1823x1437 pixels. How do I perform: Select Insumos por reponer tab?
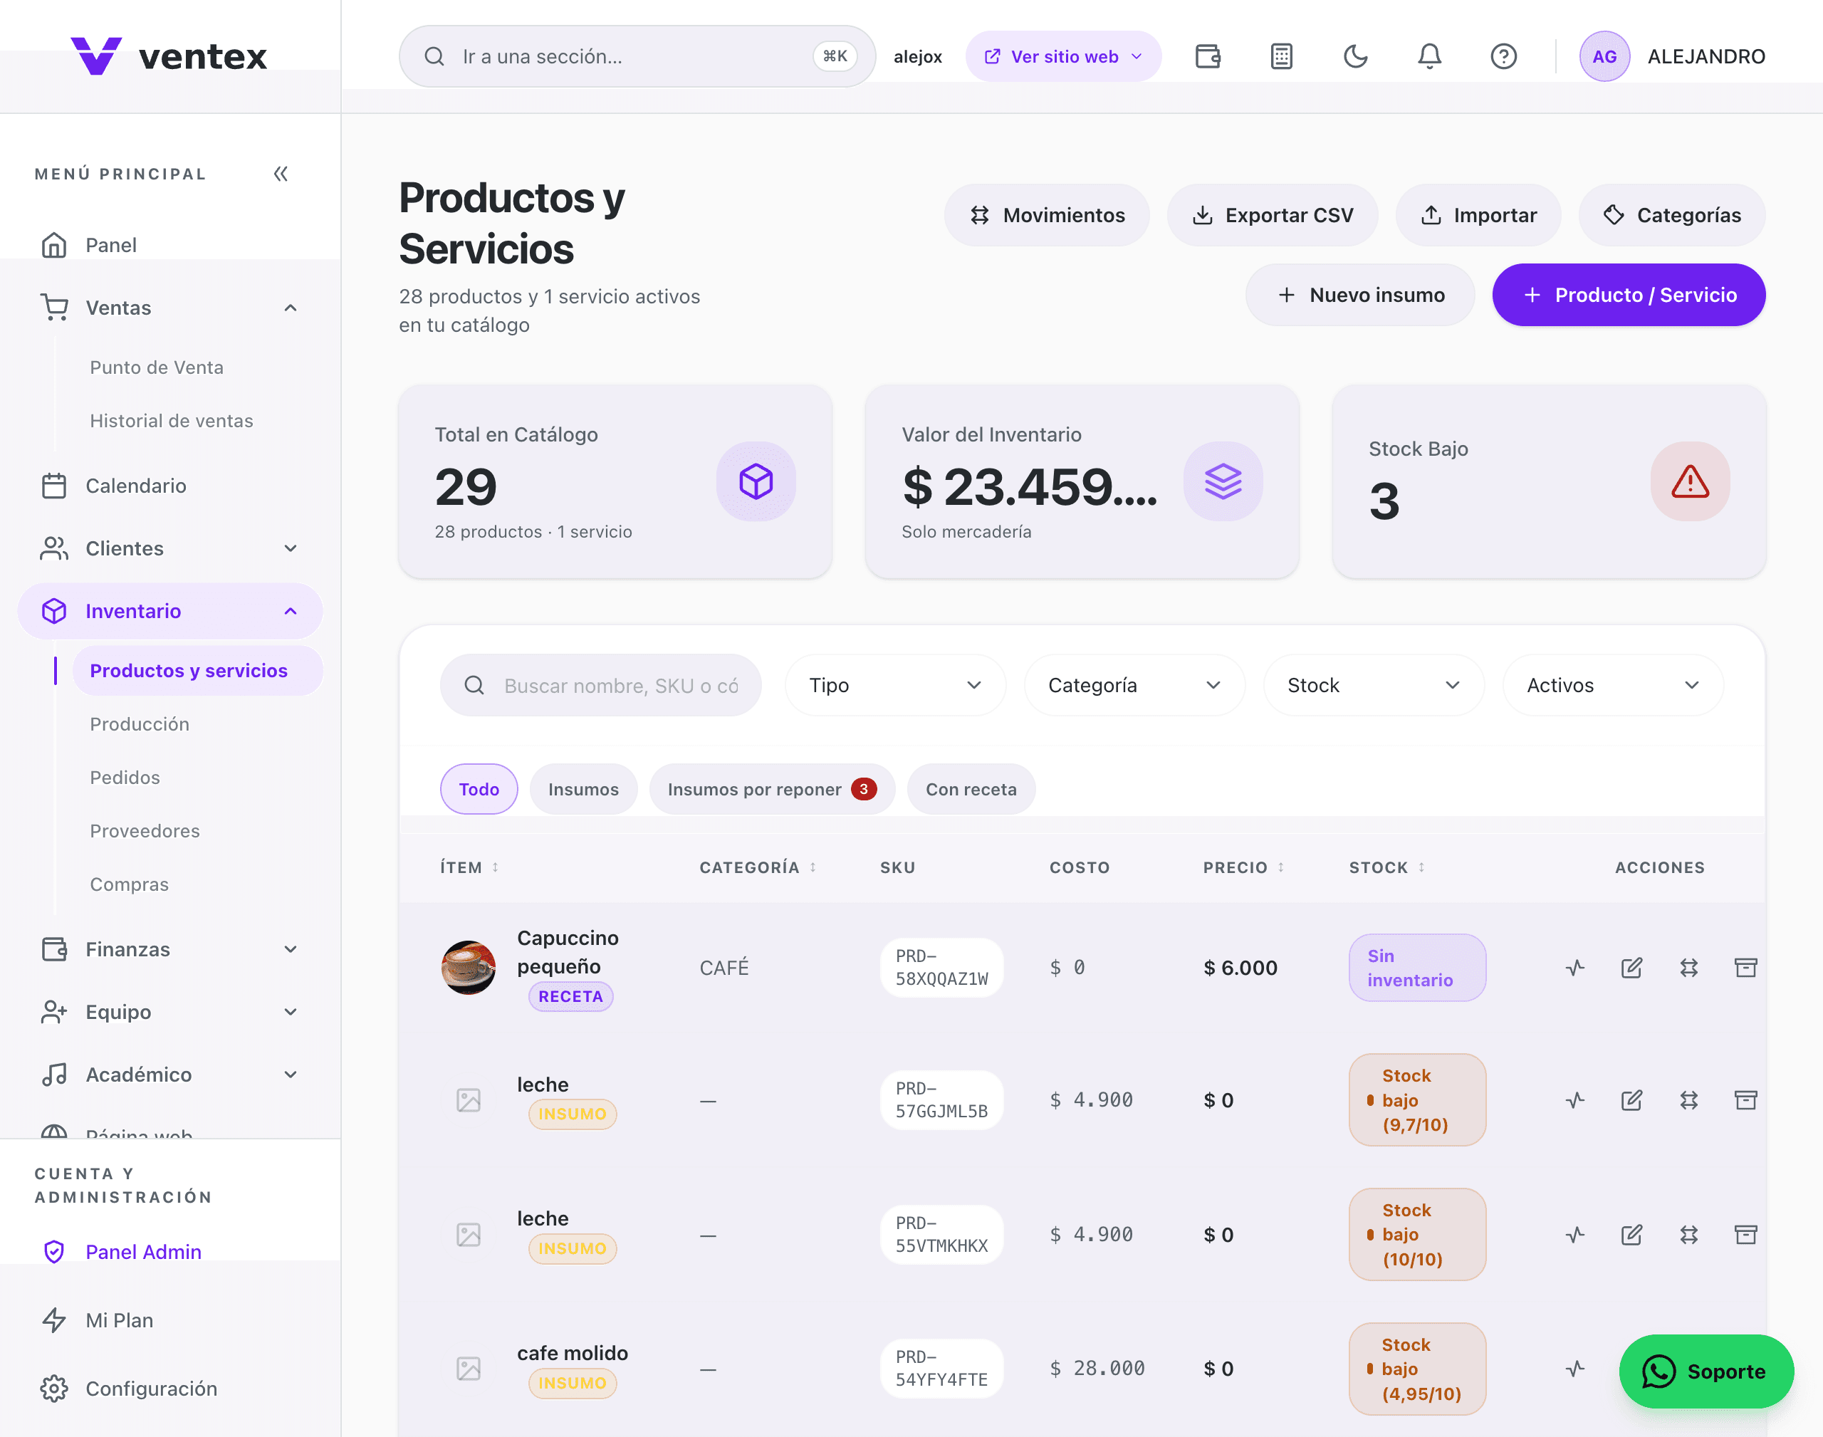[x=771, y=789]
